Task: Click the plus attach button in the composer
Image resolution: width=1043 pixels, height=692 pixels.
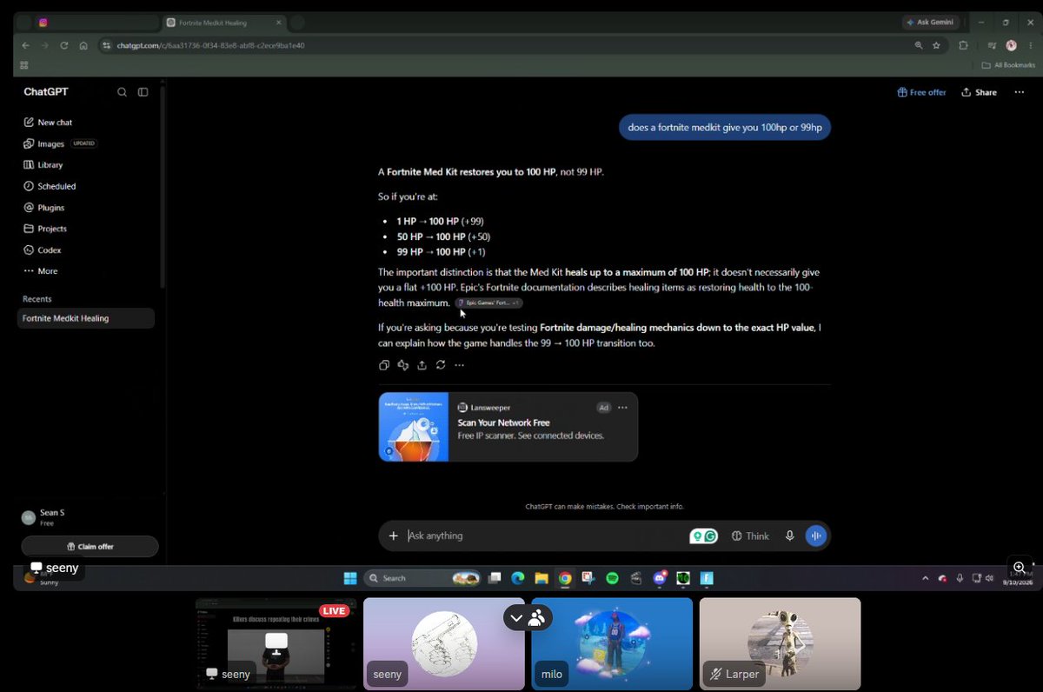Action: [x=393, y=536]
